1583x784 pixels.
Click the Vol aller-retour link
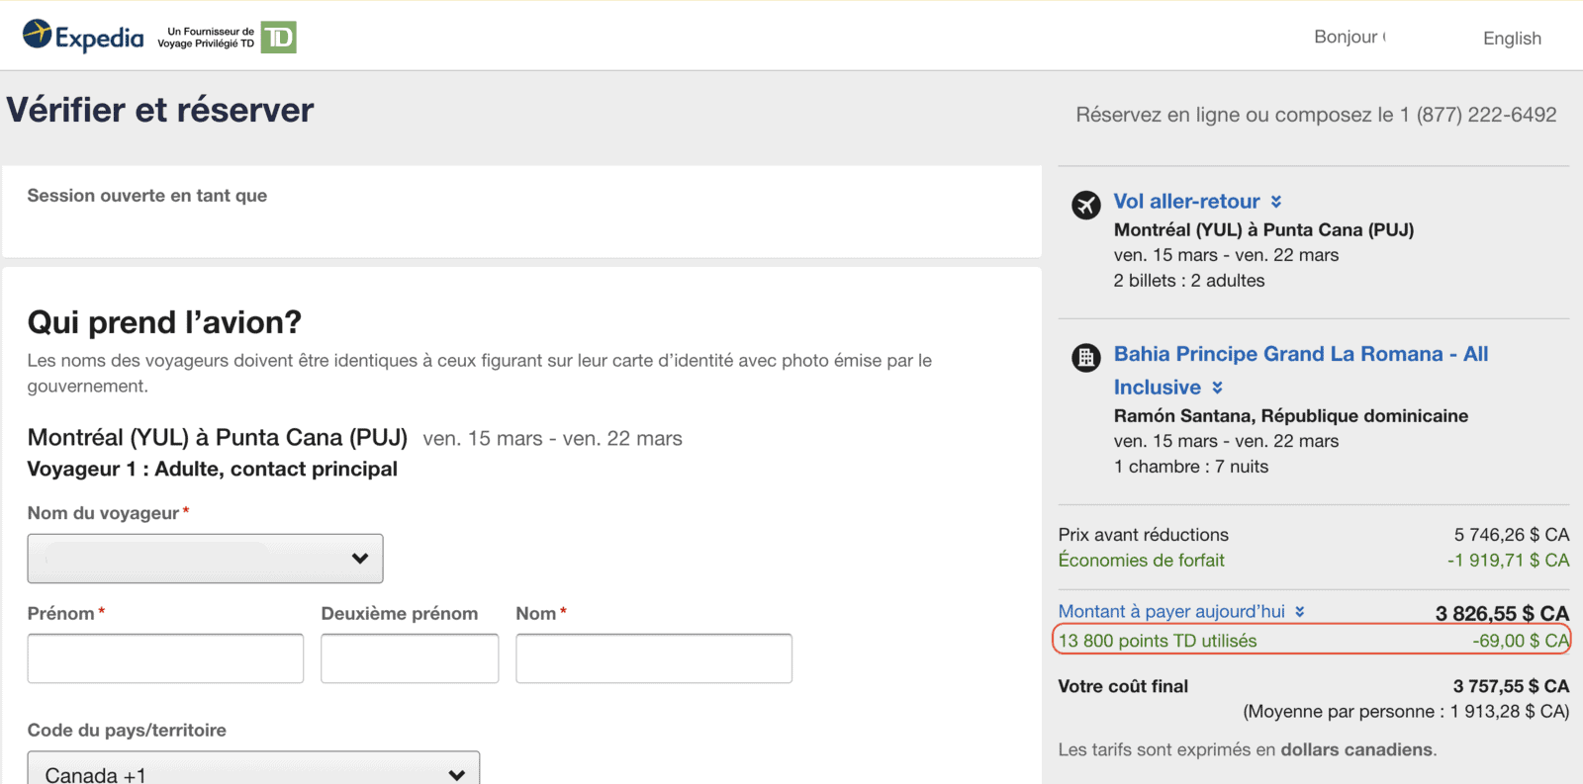(1186, 202)
